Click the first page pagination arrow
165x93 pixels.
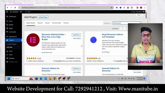pyautogui.click(x=121, y=29)
